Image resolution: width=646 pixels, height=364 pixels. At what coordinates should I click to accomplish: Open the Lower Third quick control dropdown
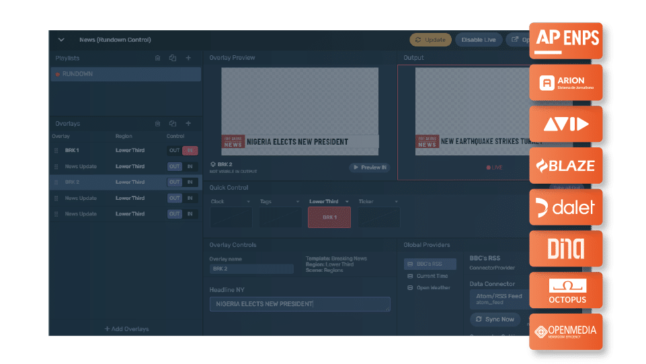click(x=347, y=202)
